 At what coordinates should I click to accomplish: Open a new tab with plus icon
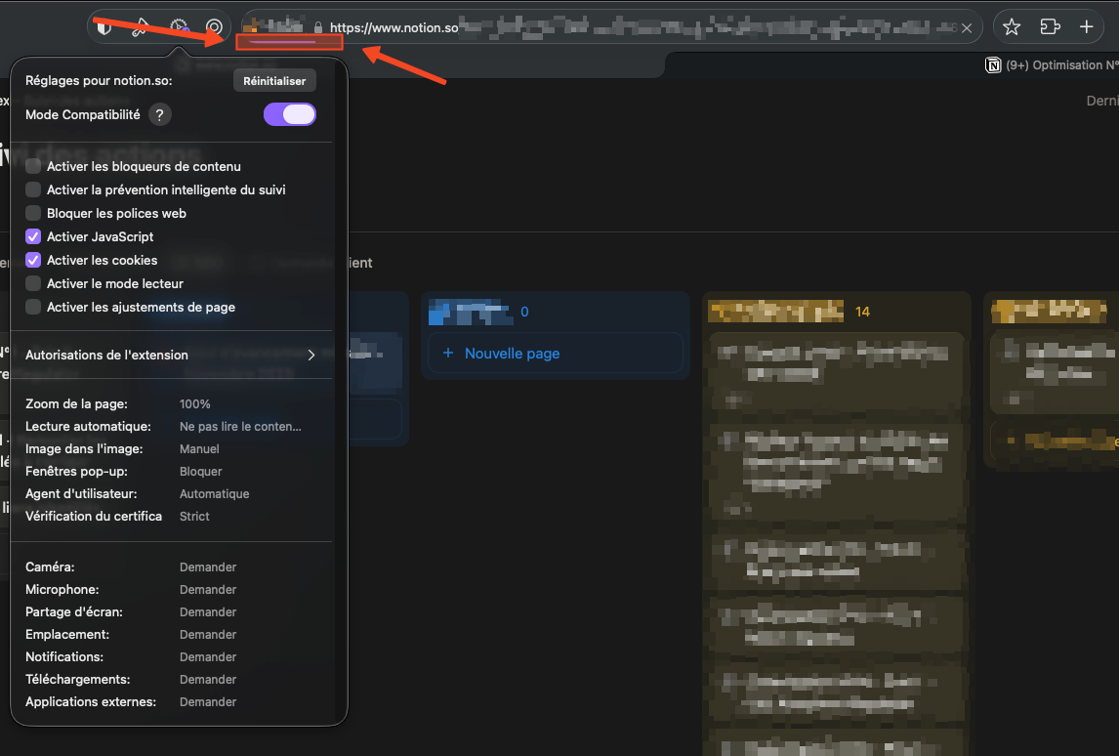[1086, 27]
